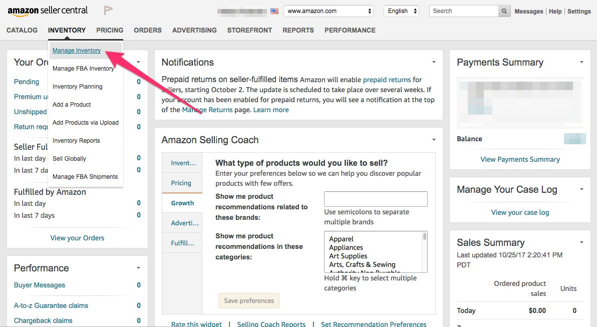
Task: Open the INVENTORY menu
Action: point(67,30)
